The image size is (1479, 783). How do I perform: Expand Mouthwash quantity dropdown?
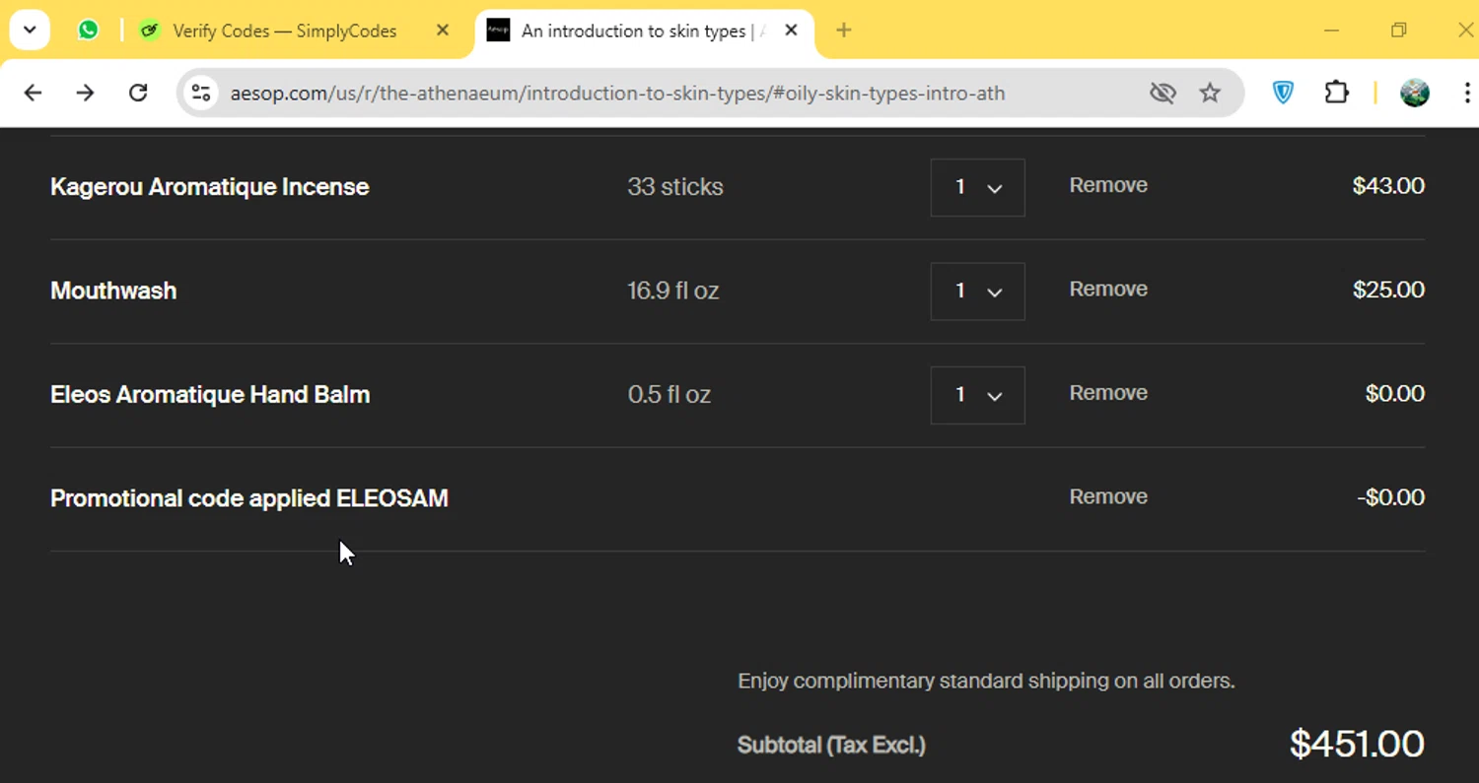click(977, 292)
